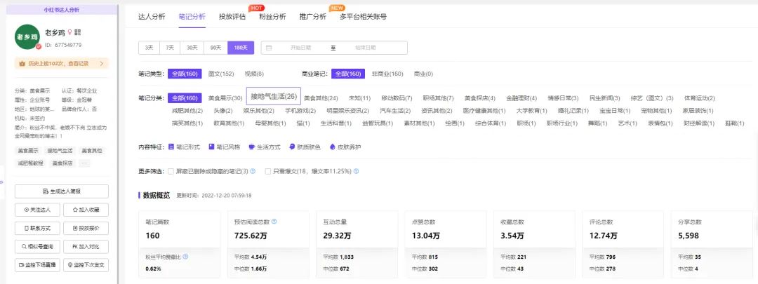The image size is (758, 284).
Task: Click the 关注达人 button
Action: click(37, 210)
